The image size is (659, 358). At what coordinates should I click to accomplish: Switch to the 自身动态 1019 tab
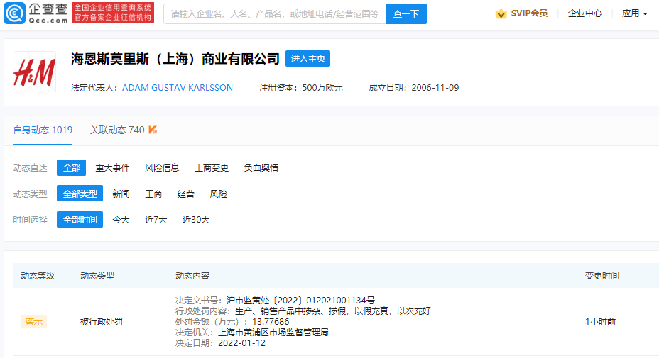click(x=43, y=130)
